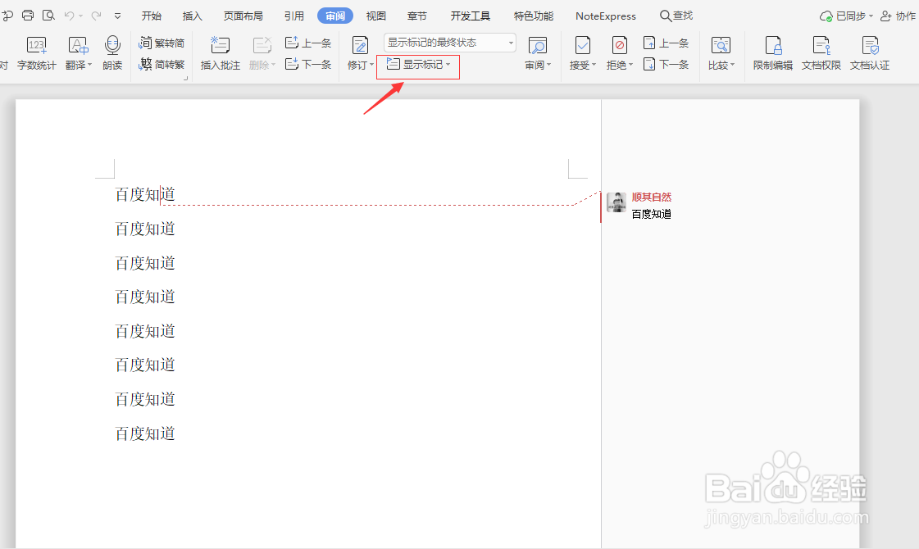Open the Word Count (字数统计) tool
The image size is (919, 549).
pos(36,52)
